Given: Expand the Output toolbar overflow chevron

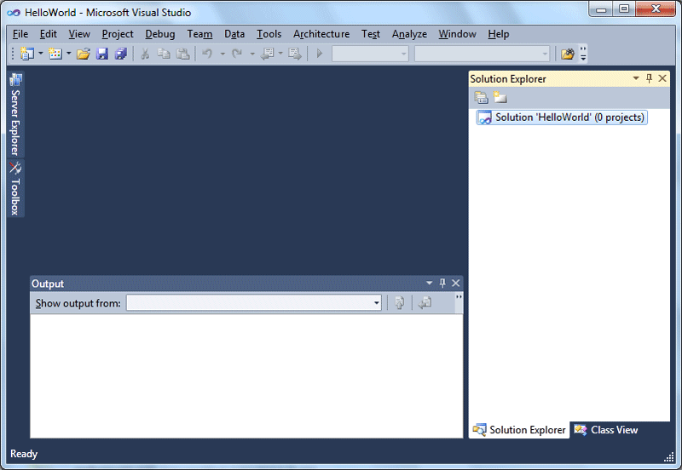Looking at the screenshot, I should point(459,303).
